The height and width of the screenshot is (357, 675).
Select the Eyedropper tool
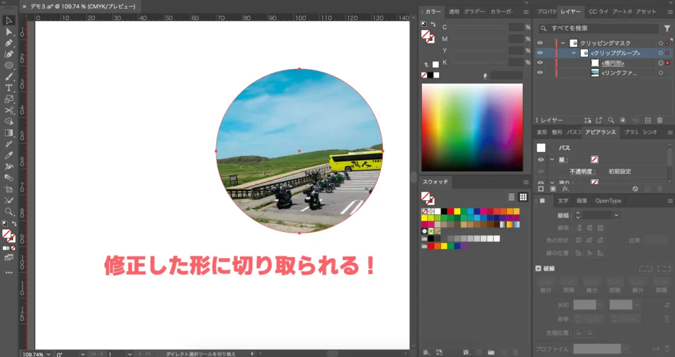9,155
